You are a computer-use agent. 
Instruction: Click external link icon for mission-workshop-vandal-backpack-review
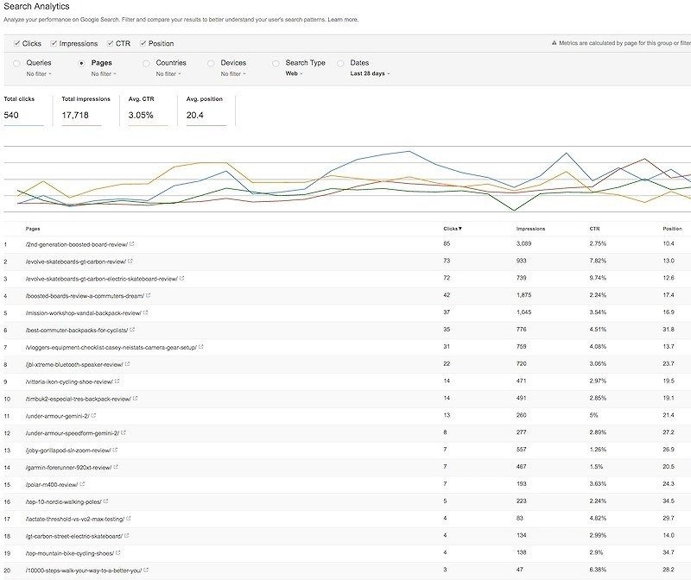pos(145,312)
